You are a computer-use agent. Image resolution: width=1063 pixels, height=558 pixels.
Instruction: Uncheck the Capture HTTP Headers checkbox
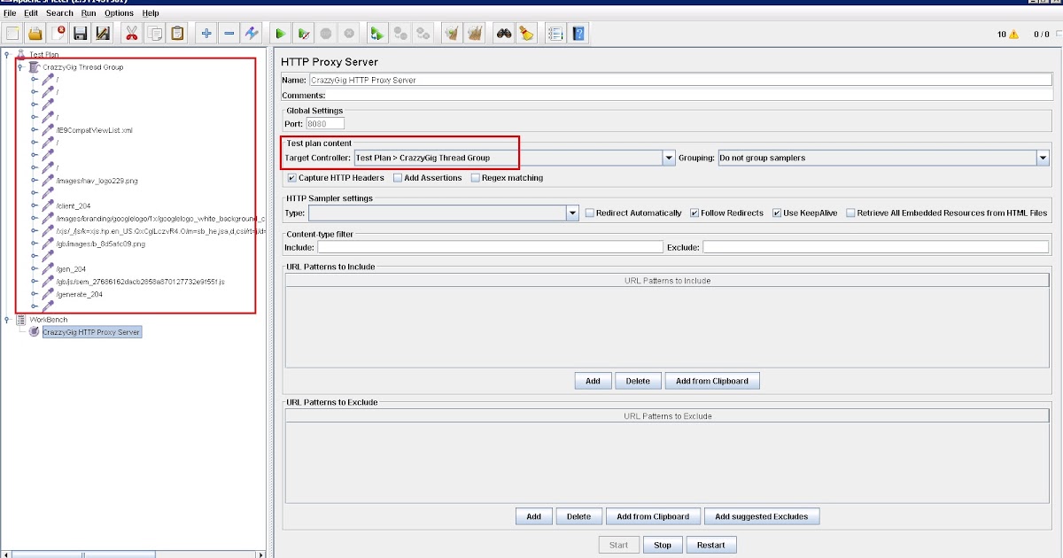pyautogui.click(x=290, y=177)
